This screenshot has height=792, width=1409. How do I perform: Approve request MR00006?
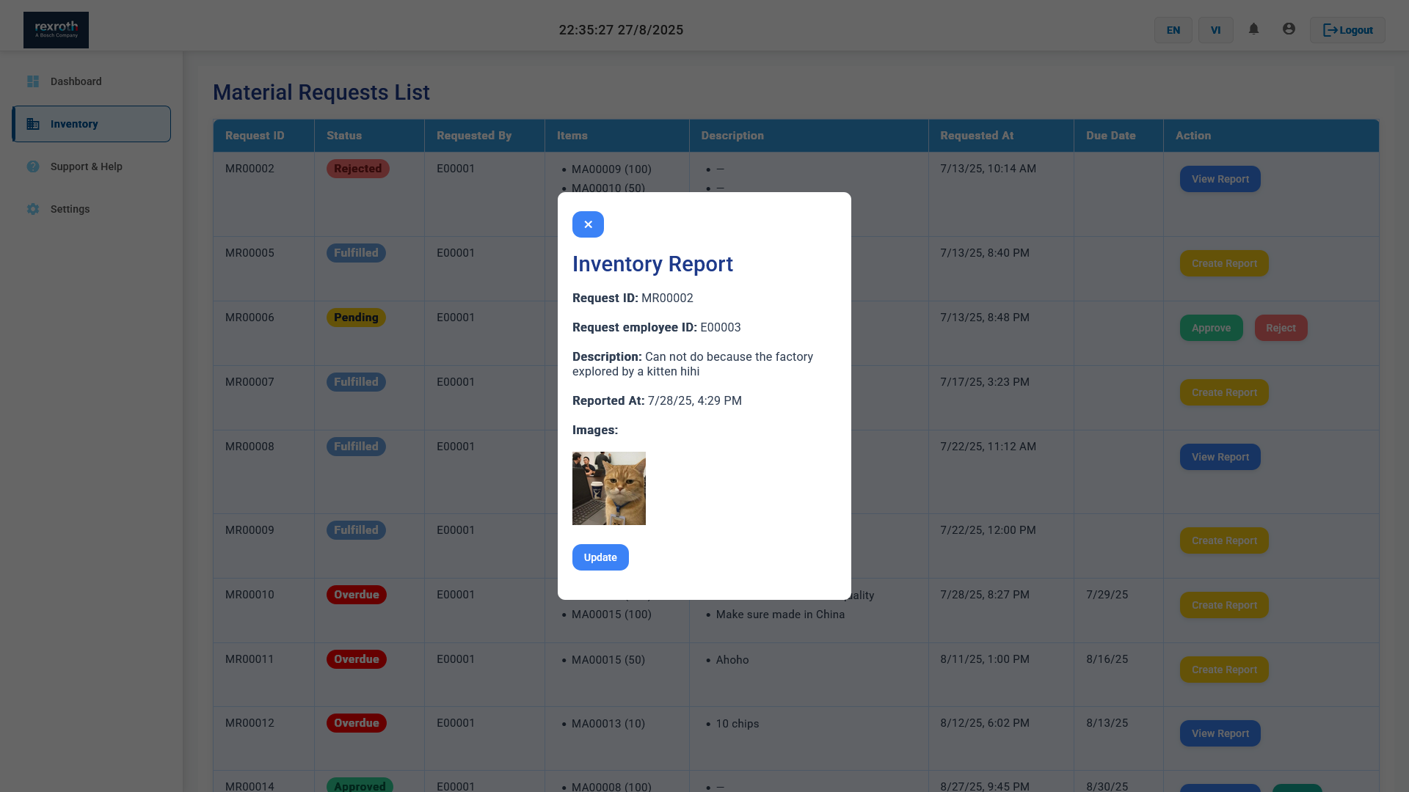click(x=1211, y=328)
